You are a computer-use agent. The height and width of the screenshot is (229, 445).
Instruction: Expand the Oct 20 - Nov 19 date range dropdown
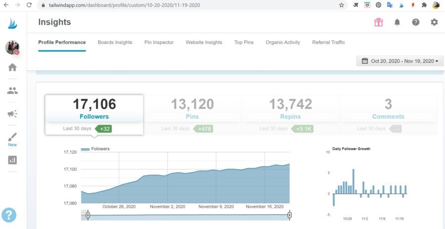tap(400, 61)
